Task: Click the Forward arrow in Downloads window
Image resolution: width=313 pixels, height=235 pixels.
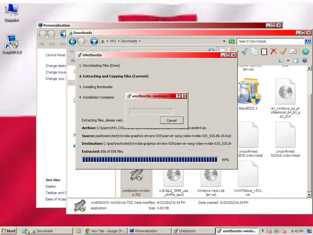Action: point(81,41)
